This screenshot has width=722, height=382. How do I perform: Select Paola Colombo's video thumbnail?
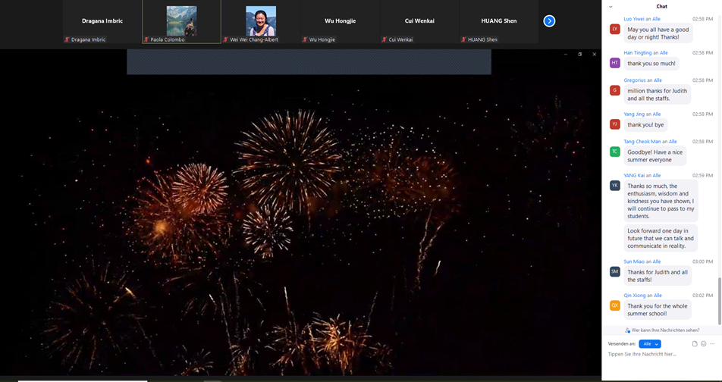pos(181,22)
